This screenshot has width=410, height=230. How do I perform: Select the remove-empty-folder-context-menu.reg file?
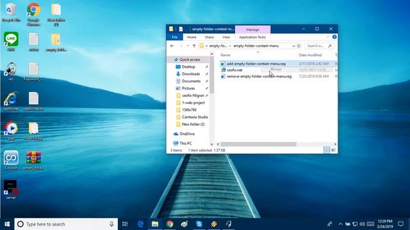259,77
